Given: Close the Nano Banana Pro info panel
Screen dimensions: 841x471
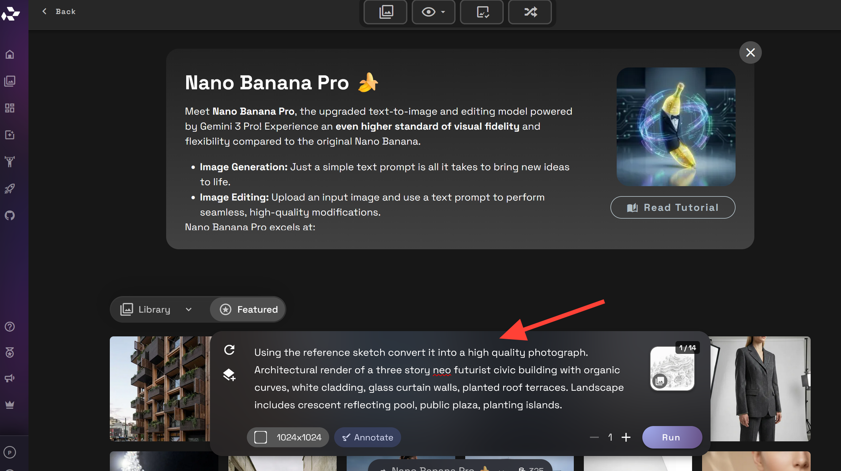Looking at the screenshot, I should tap(750, 52).
